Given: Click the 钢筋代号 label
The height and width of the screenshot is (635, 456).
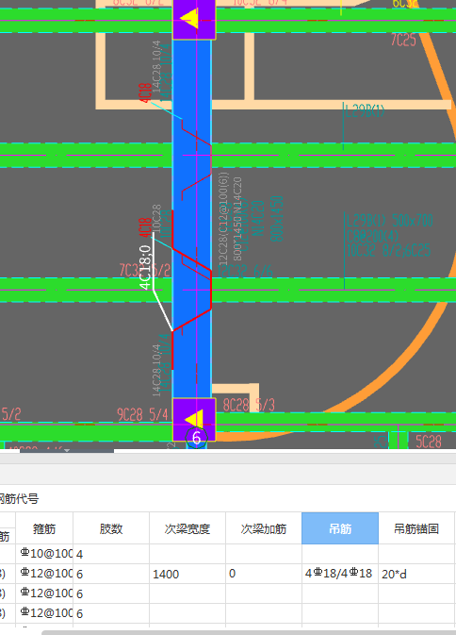Looking at the screenshot, I should tap(19, 498).
